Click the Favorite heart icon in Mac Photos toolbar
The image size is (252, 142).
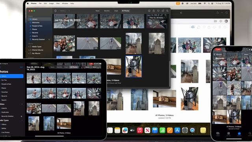point(158,11)
